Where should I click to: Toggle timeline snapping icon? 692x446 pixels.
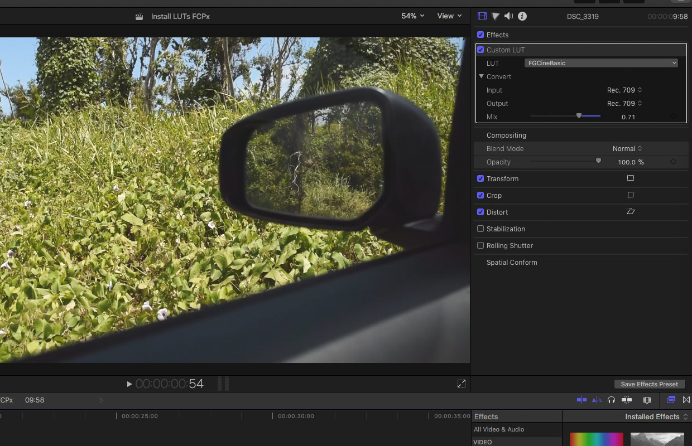(x=582, y=400)
